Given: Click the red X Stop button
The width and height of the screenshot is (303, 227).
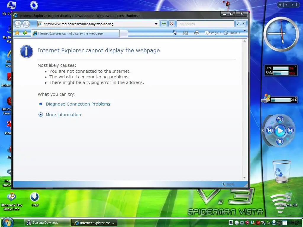Looking at the screenshot, I should [172, 24].
